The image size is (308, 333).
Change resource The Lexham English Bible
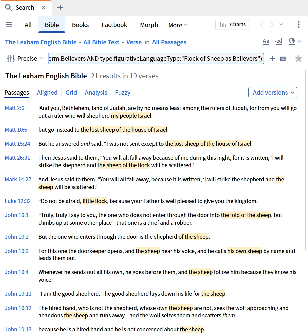tap(41, 42)
